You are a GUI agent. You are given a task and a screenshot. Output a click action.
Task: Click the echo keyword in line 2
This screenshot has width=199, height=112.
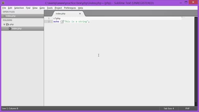(56, 21)
